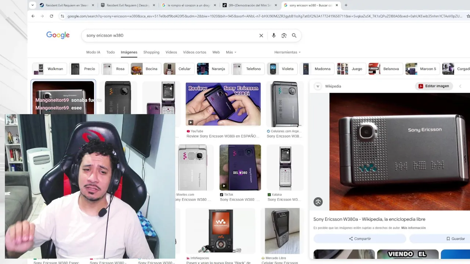The height and width of the screenshot is (264, 470).
Task: Reload the page with refresh icon
Action: (x=51, y=16)
